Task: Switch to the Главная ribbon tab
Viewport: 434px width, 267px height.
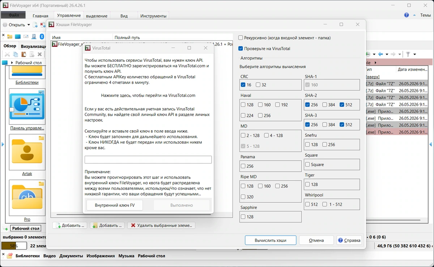Action: 40,16
